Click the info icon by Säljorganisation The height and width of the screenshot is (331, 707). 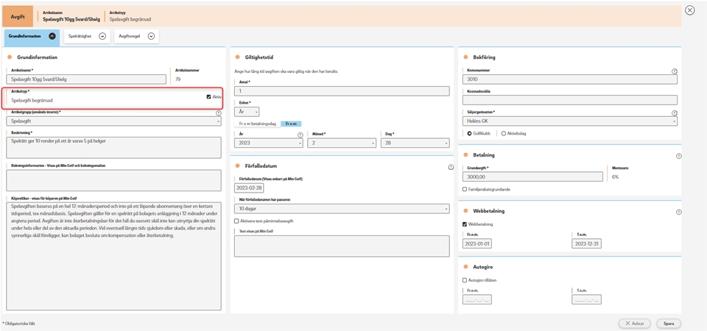675,113
